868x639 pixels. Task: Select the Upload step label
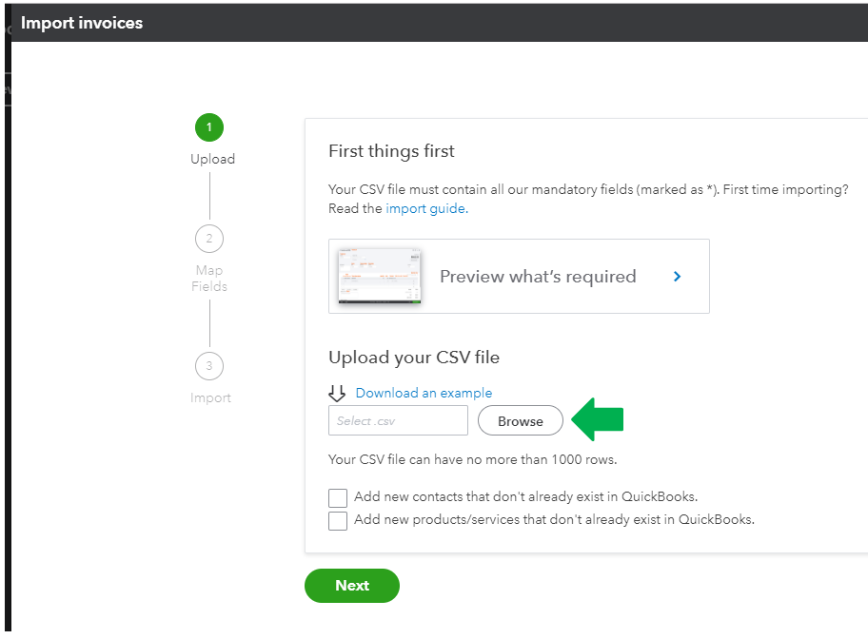212,159
